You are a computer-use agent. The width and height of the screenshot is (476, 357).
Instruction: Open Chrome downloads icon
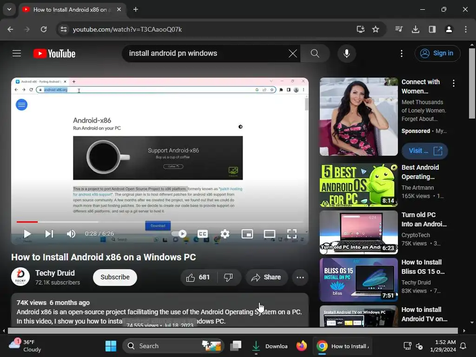click(x=415, y=29)
